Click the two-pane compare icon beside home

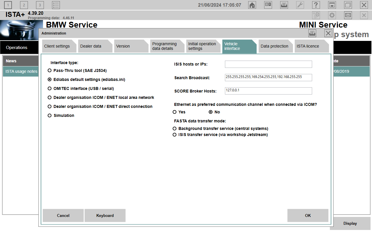(x=268, y=5)
